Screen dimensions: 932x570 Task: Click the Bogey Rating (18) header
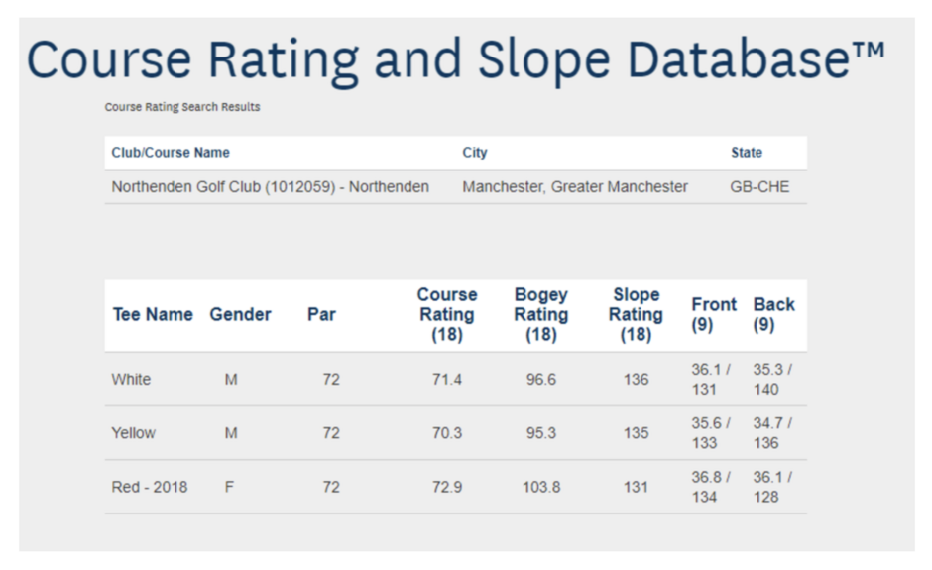click(x=541, y=314)
